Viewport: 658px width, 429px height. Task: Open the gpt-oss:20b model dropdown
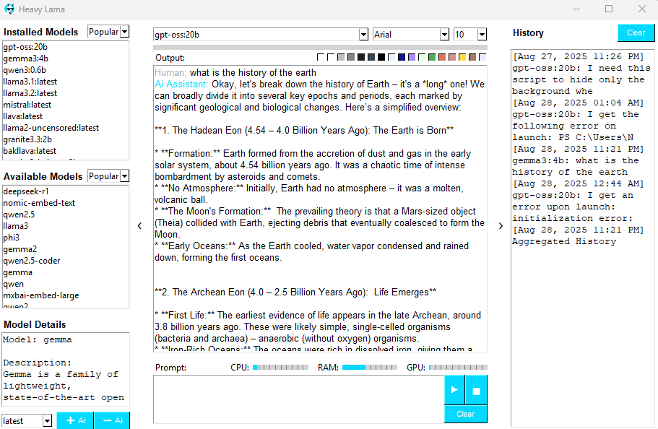(x=363, y=35)
